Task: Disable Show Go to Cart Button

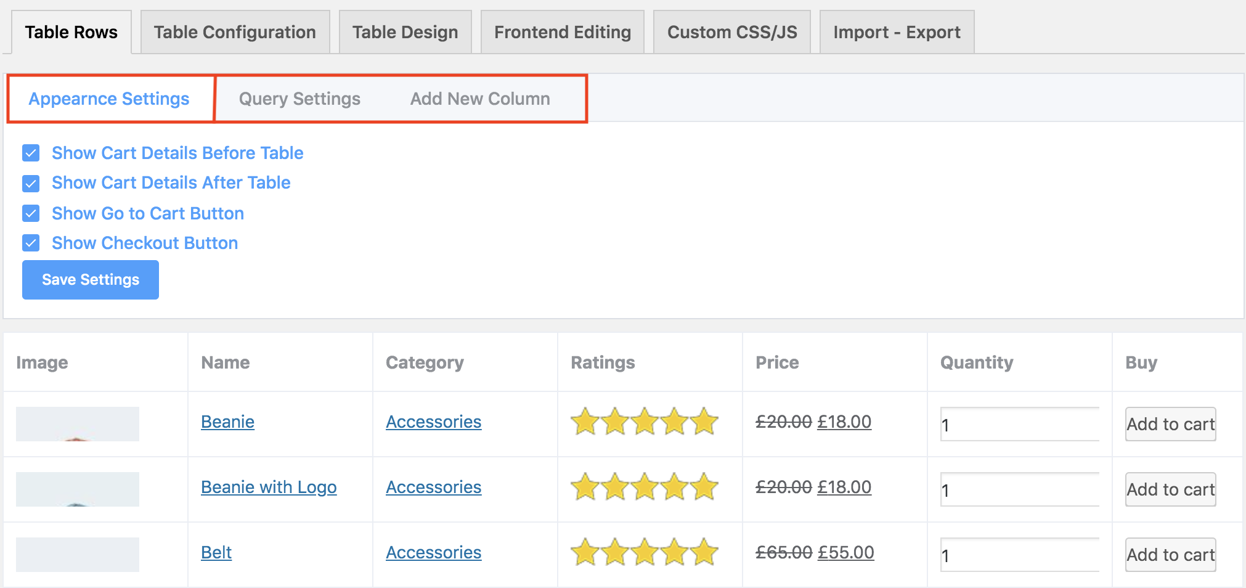Action: point(31,213)
